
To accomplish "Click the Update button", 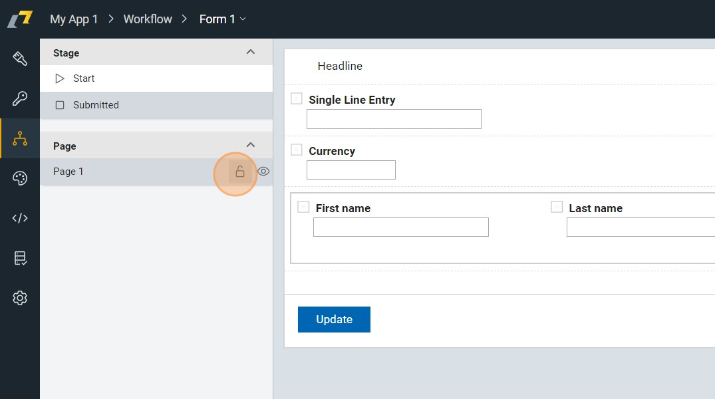I will click(334, 319).
